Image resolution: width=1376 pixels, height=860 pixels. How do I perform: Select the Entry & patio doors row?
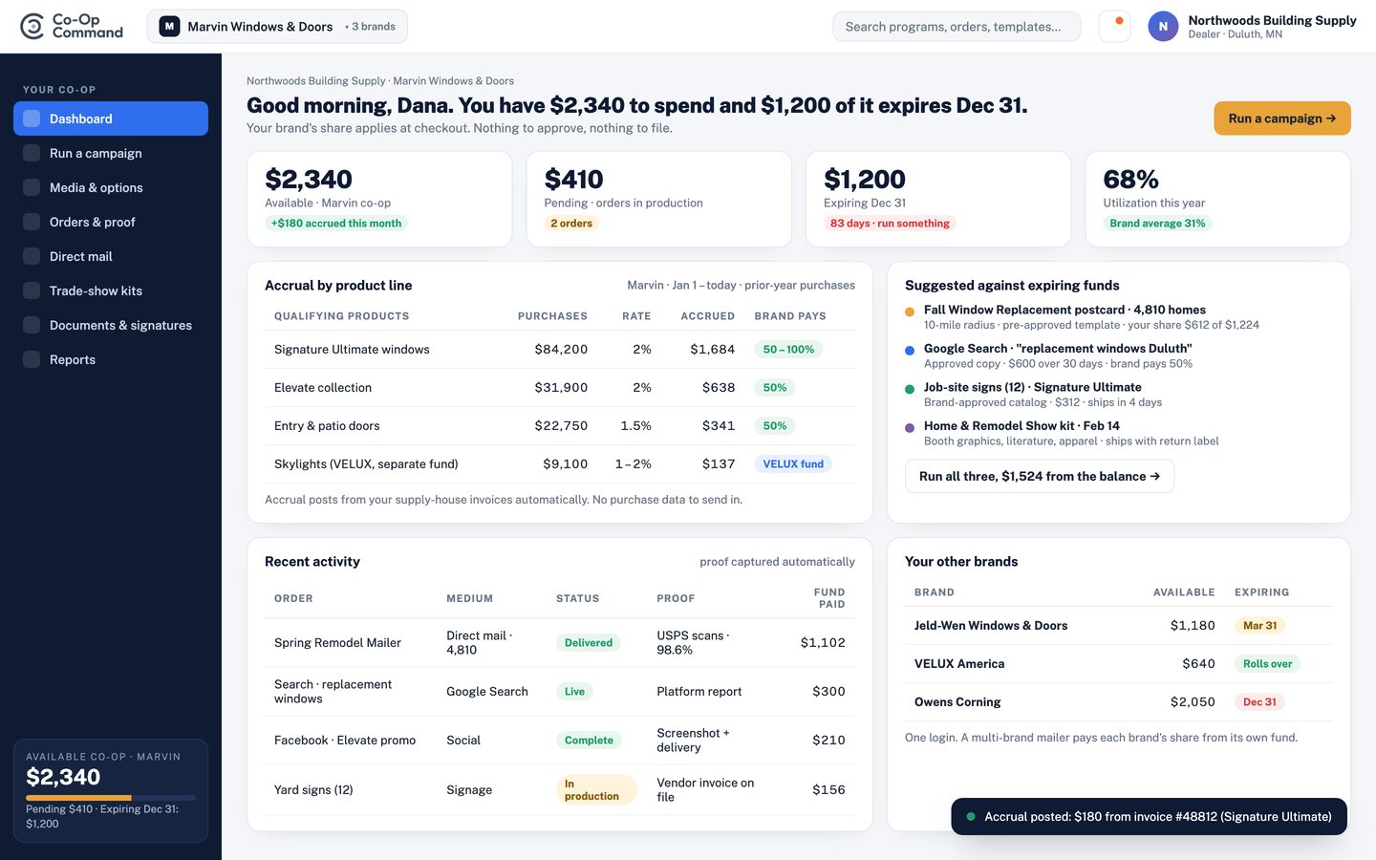click(560, 426)
